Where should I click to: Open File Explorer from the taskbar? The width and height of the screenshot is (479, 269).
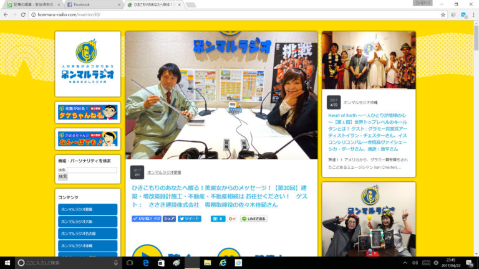208,263
